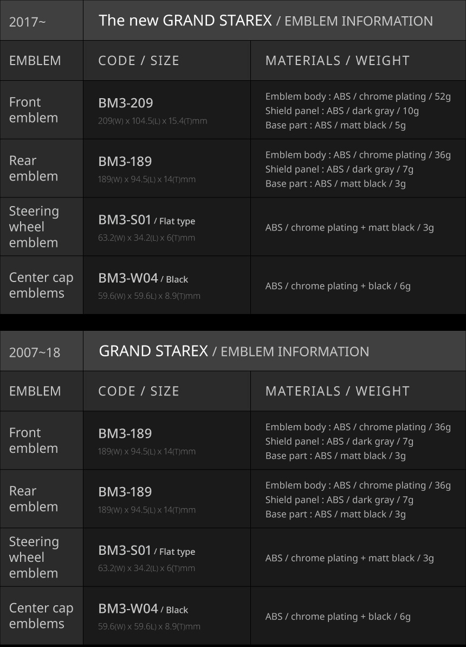
Task: Click CODE / SIZE header in the 2007~18 table
Action: pos(139,391)
